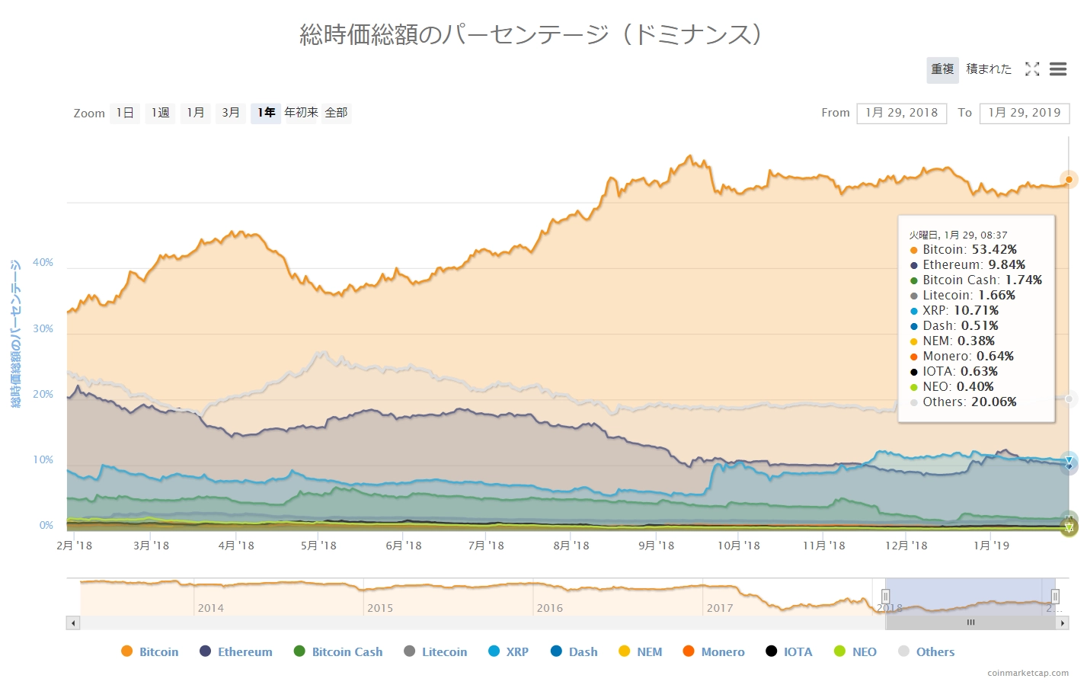Viewport: 1087px width, 685px height.
Task: Switch to the 積まれた stacked view
Action: point(989,69)
